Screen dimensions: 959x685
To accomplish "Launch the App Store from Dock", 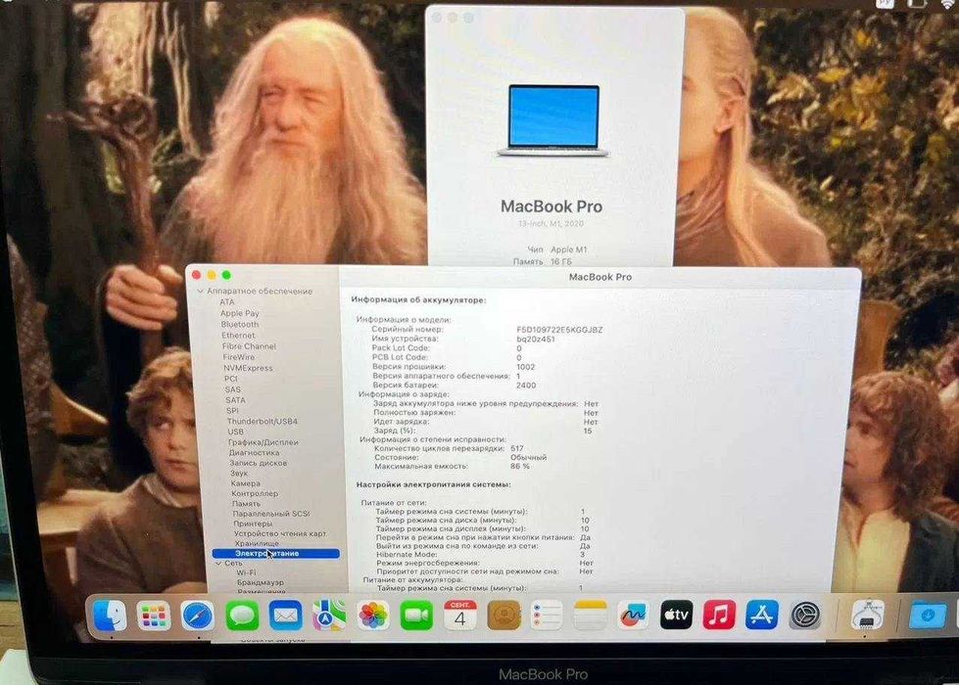I will [x=762, y=616].
